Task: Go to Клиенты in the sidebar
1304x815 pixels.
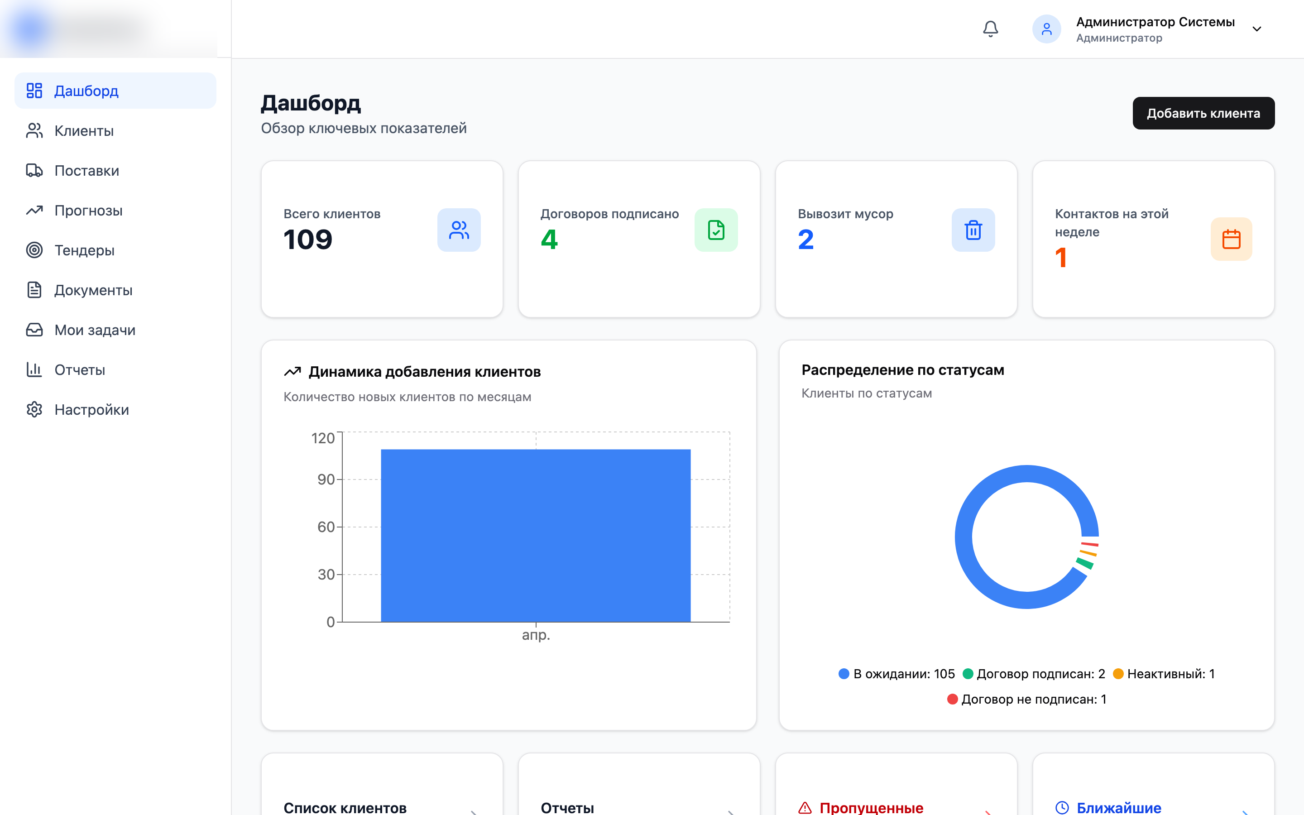Action: (115, 130)
